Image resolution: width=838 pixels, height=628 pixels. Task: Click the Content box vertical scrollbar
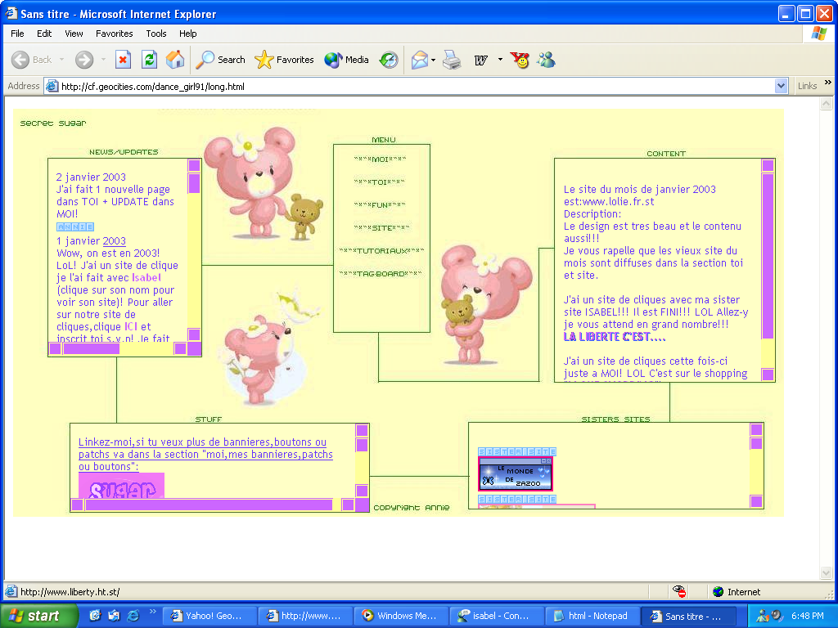tap(768, 253)
